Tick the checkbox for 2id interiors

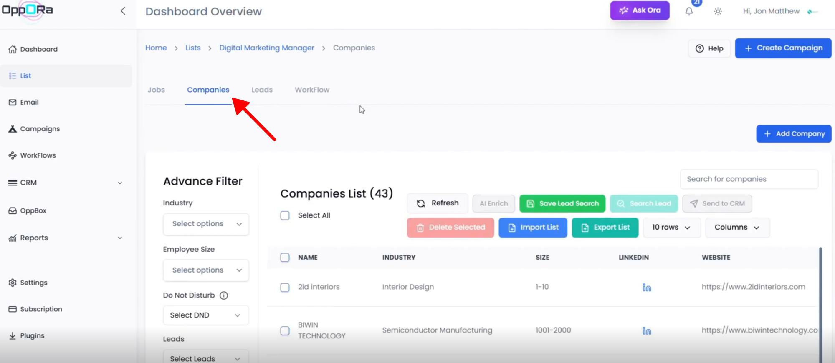pos(285,288)
